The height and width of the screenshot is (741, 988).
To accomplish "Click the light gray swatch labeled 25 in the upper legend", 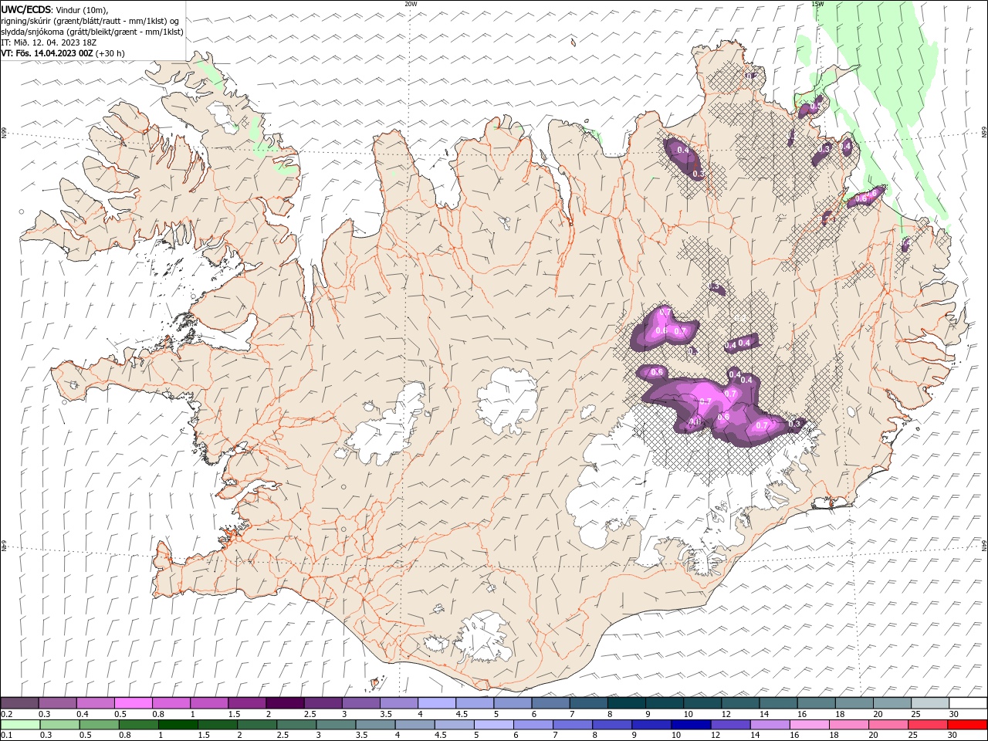I will pos(930,703).
